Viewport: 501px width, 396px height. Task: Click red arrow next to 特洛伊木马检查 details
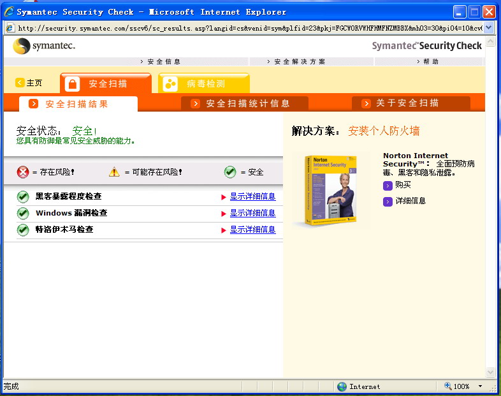[224, 230]
